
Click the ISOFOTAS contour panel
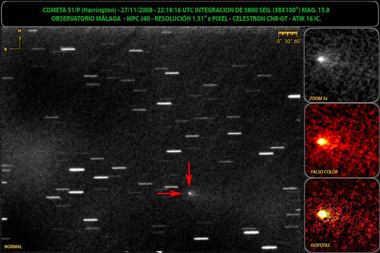341,215
